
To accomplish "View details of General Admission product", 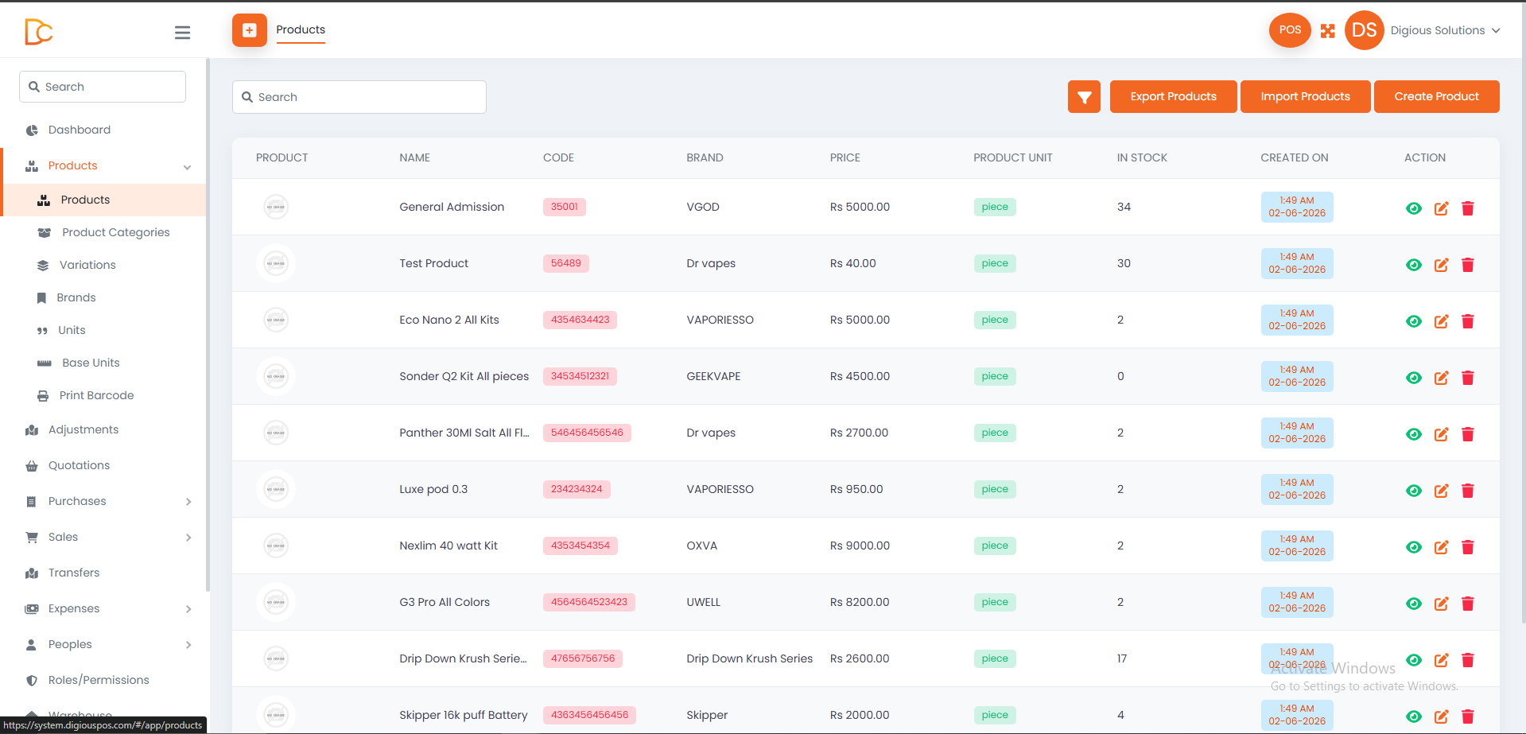I will click(1414, 208).
